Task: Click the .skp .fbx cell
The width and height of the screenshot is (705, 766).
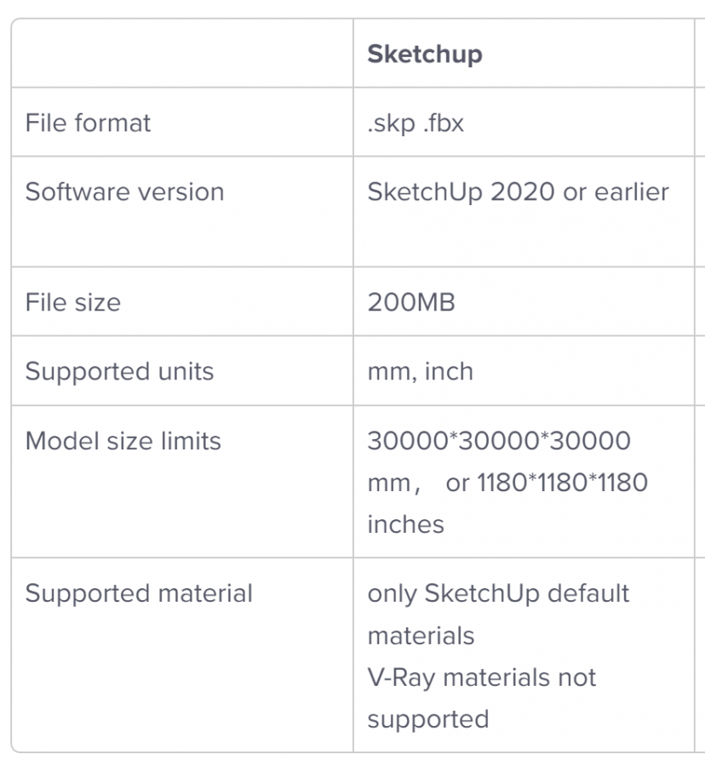Action: [x=416, y=123]
